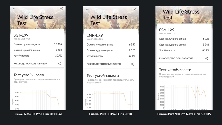Image resolution: width=222 pixels, height=125 pixels.
Task: Tap top share icon on SGT-LX9 screen
Action: (62, 9)
